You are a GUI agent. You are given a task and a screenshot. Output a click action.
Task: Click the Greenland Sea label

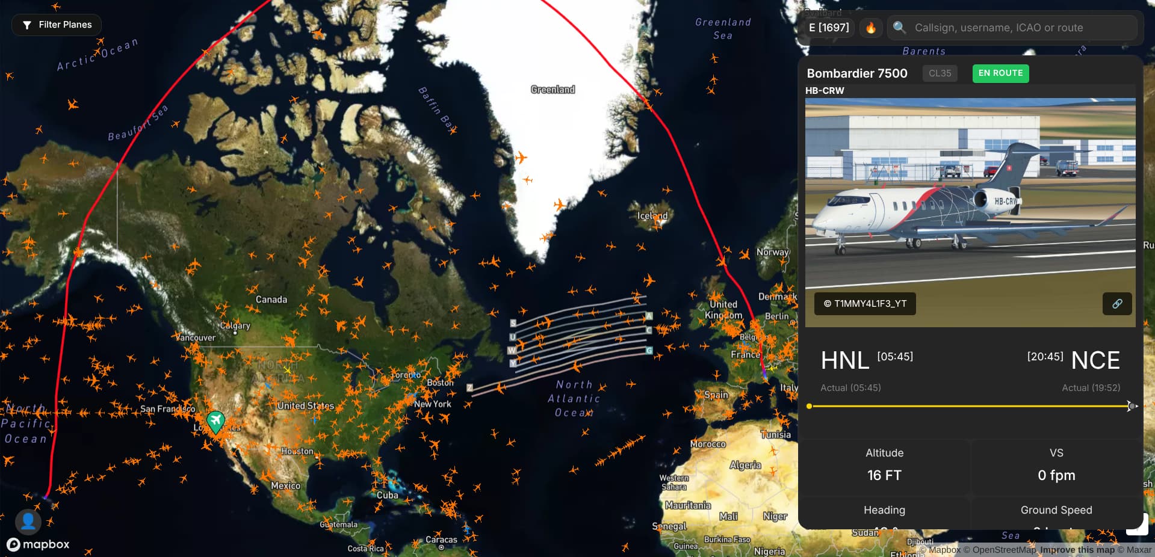click(723, 29)
